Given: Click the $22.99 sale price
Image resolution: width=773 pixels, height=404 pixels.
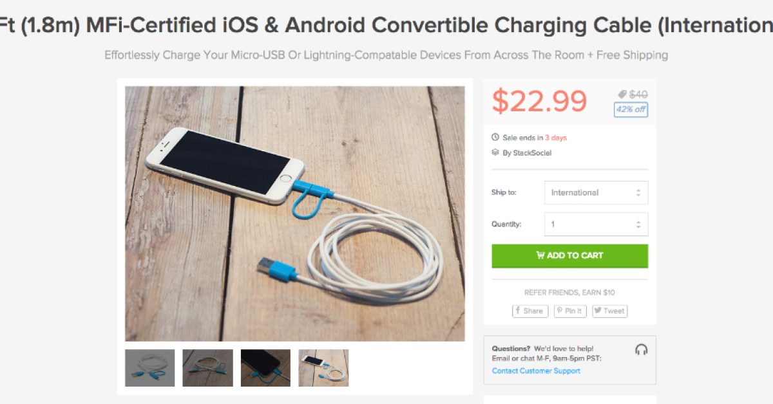Looking at the screenshot, I should coord(540,101).
